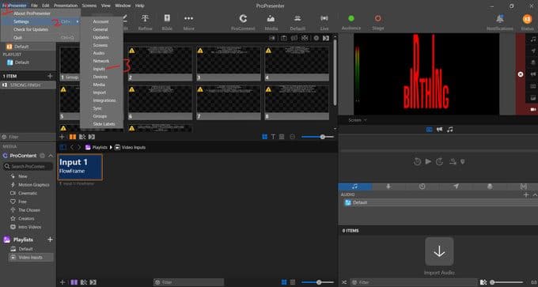
Task: Switch slide area to text view
Action: tap(273, 137)
